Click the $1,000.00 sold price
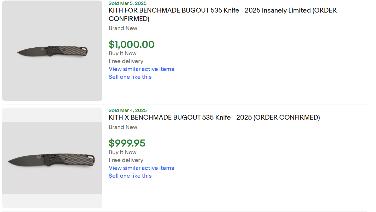376x212 pixels. [132, 44]
